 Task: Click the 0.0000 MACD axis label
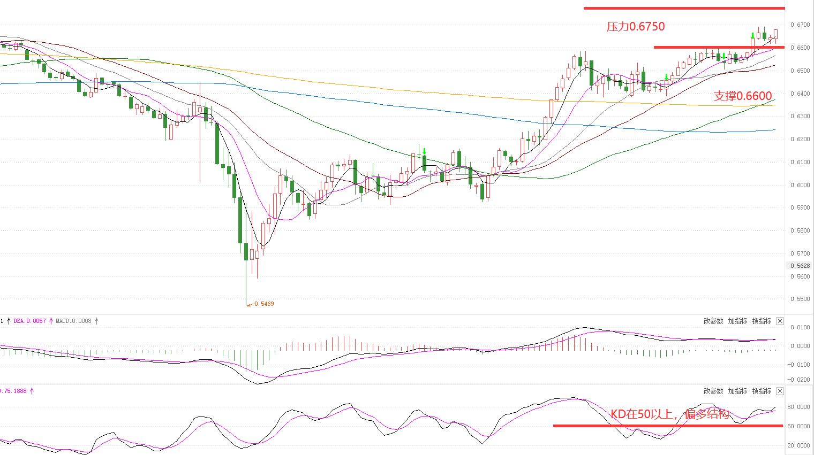click(x=800, y=346)
